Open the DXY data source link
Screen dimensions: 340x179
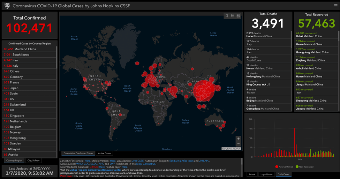pos(112,164)
